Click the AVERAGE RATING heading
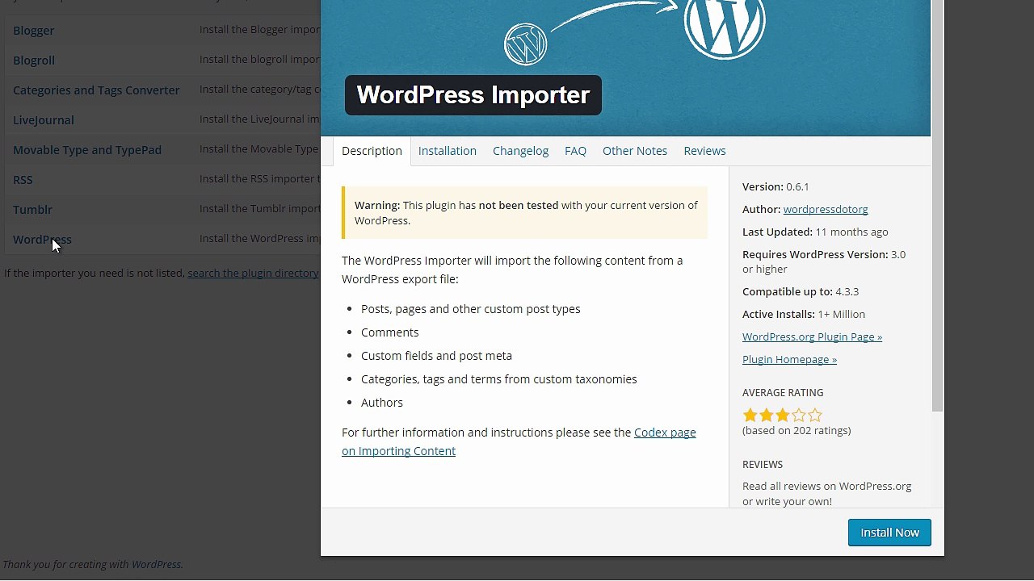 coord(783,392)
